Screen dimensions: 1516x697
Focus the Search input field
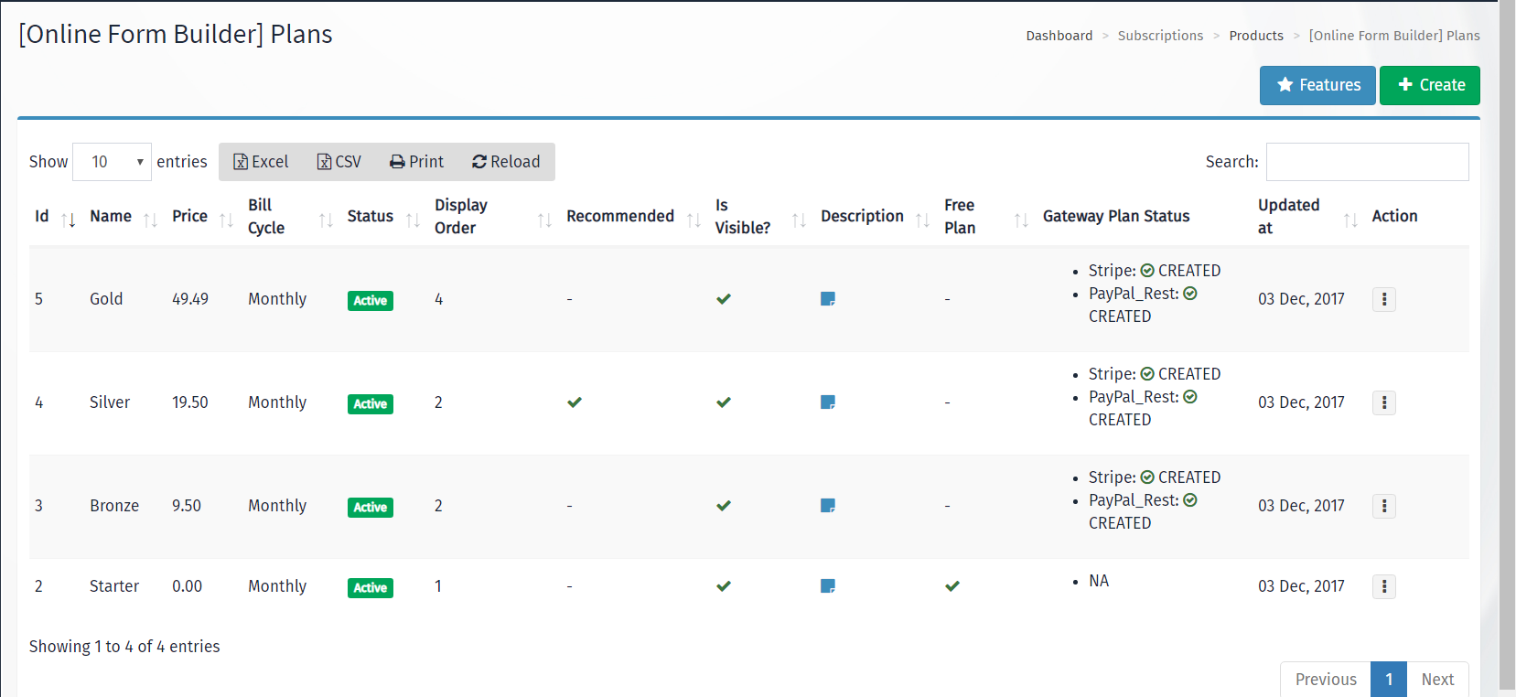(x=1368, y=162)
